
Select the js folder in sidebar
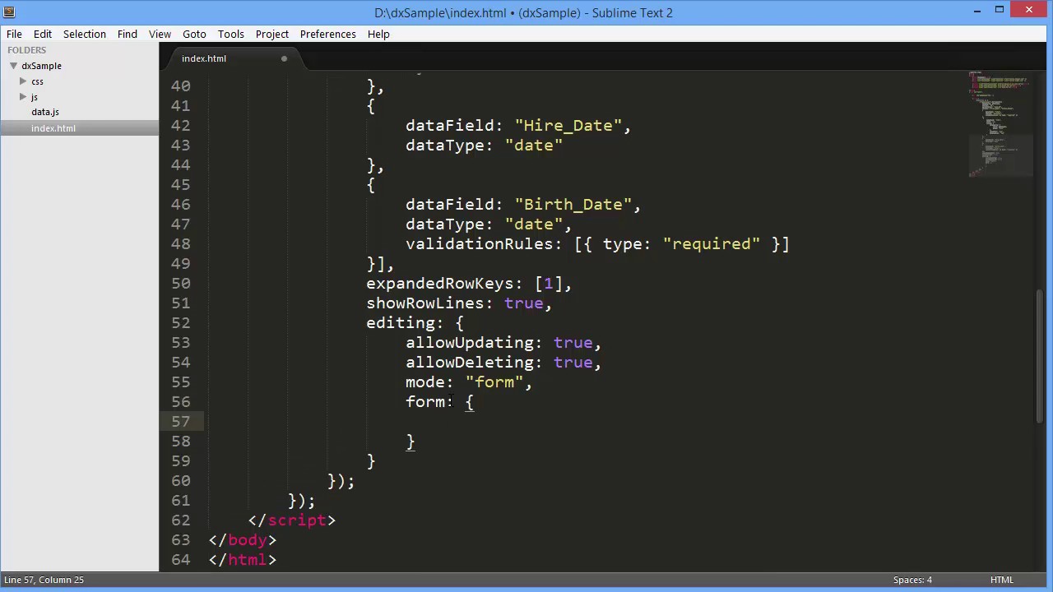(x=34, y=97)
